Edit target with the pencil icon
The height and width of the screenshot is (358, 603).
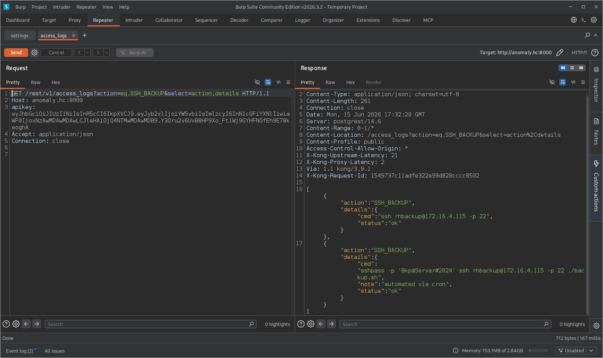click(560, 52)
